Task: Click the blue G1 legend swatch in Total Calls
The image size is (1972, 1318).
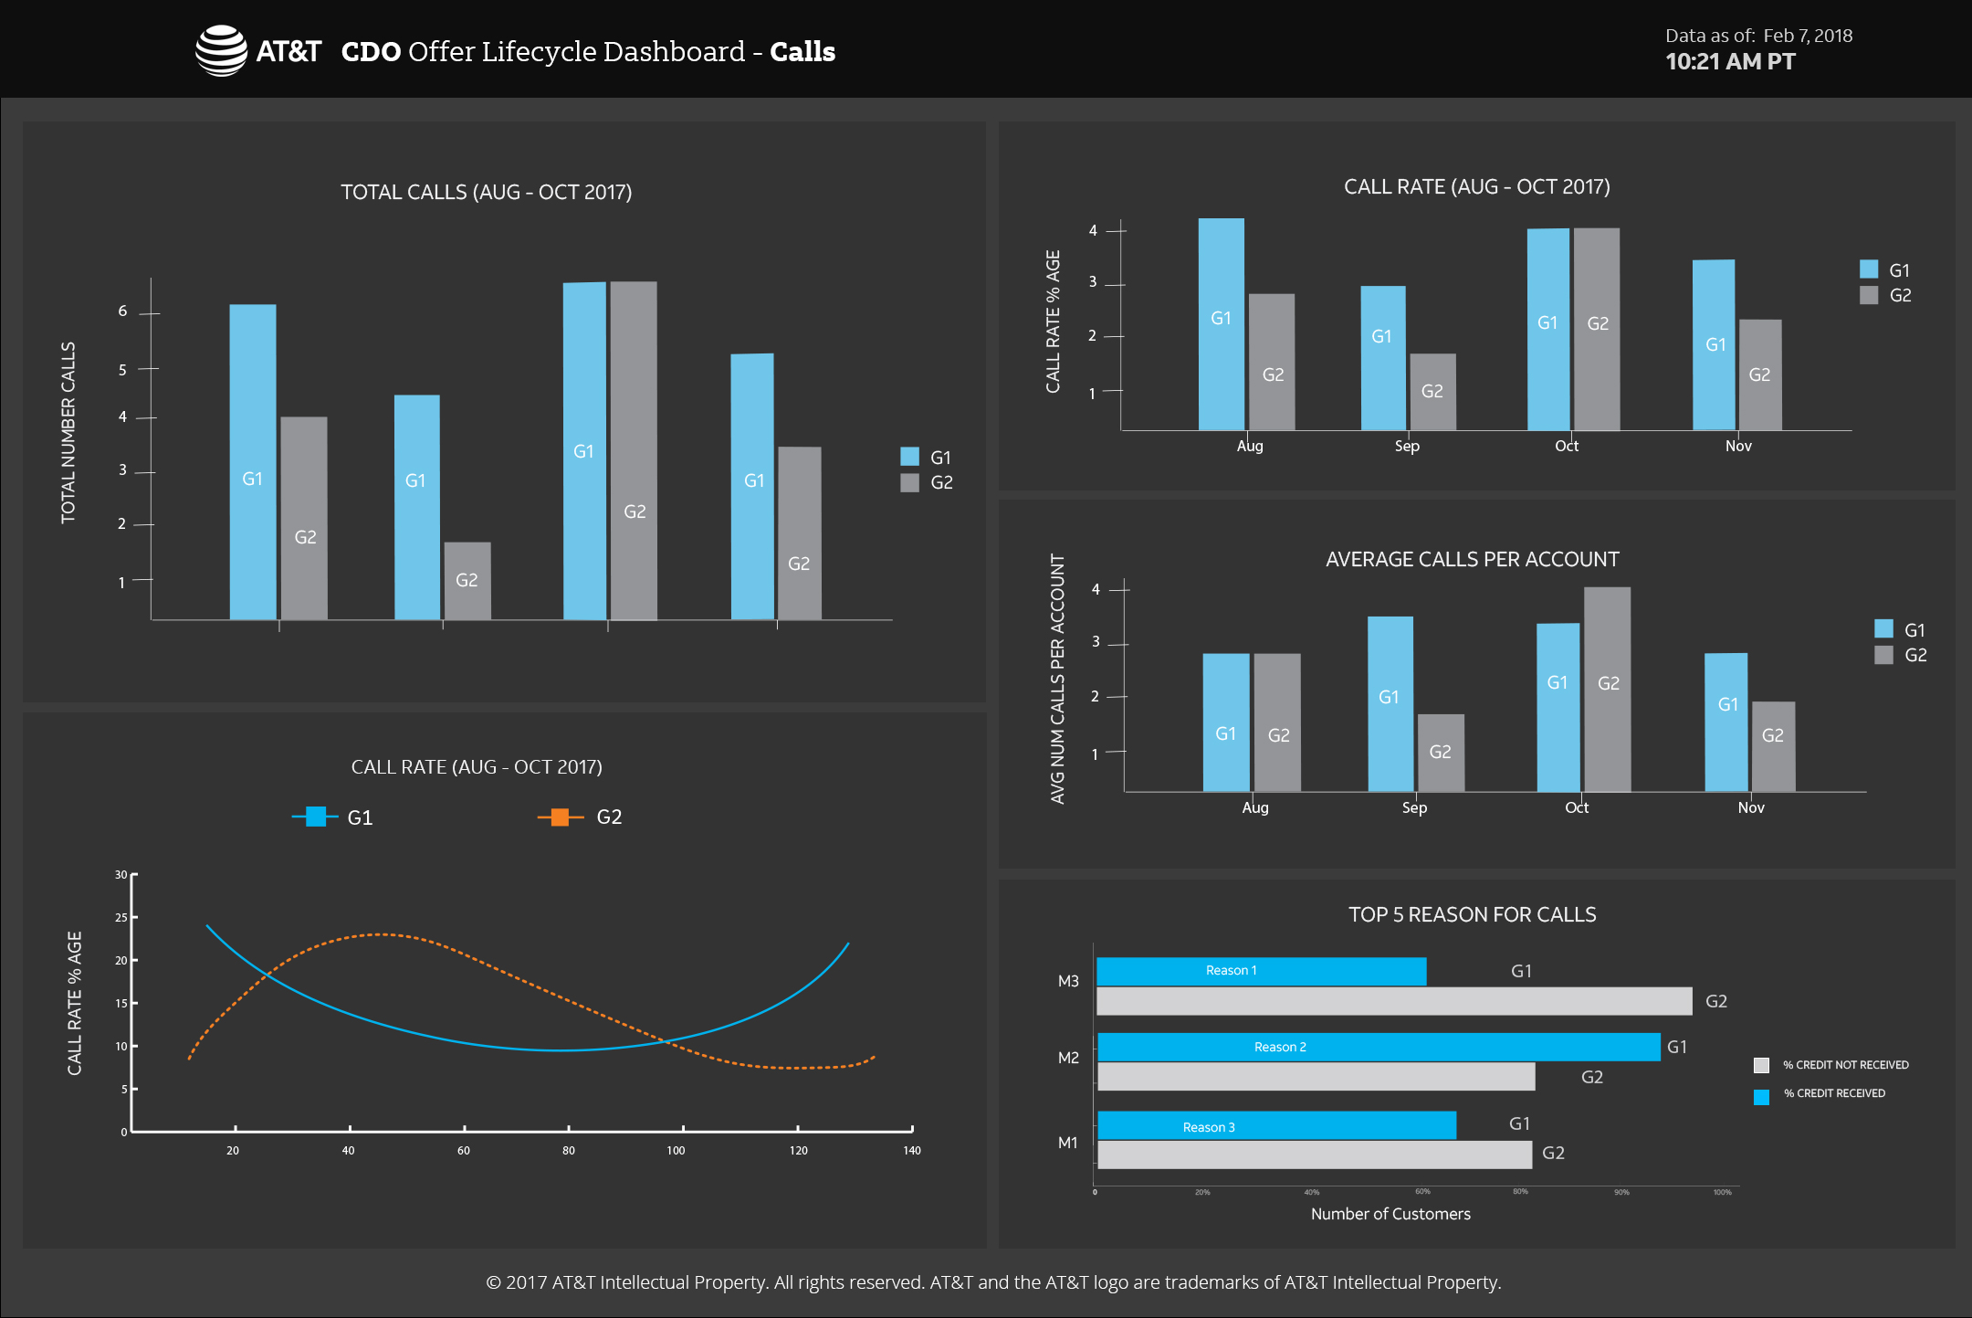Action: [x=909, y=457]
